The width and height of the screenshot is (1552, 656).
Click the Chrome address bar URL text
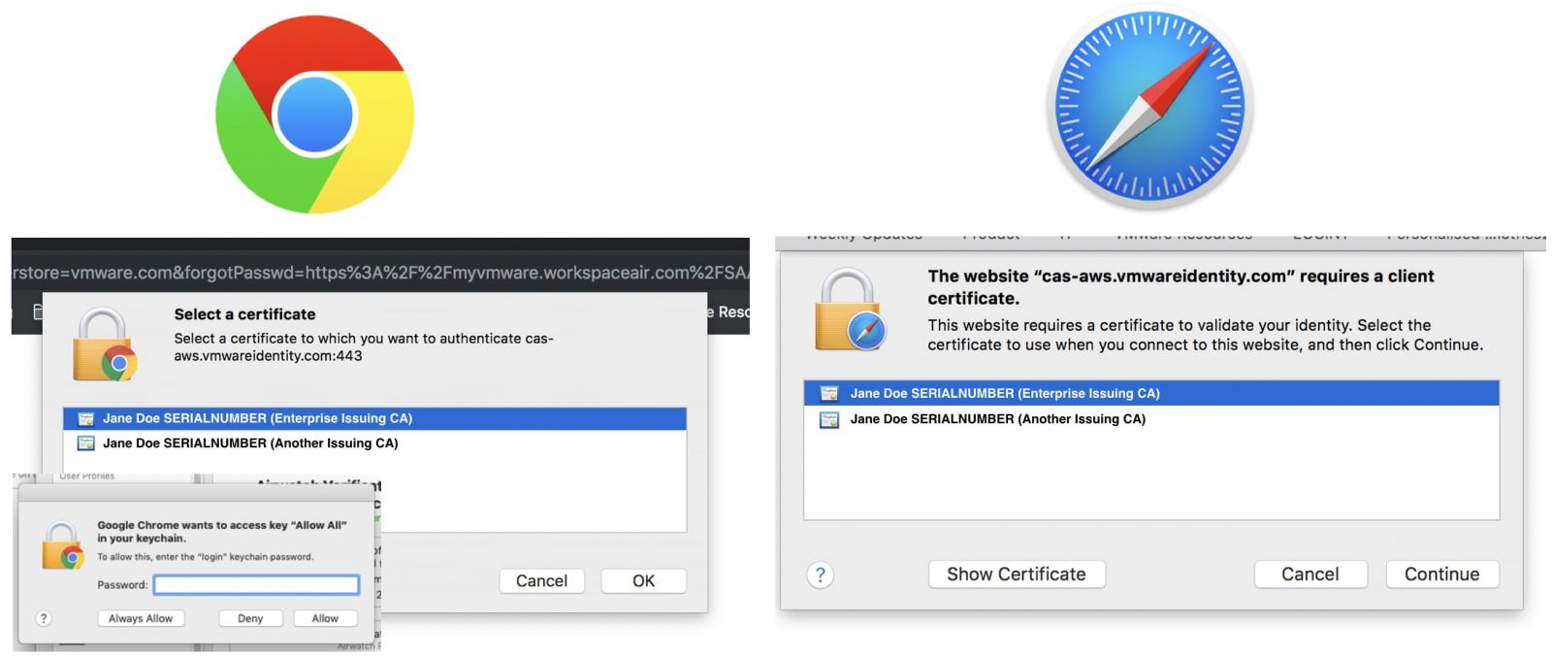(381, 273)
